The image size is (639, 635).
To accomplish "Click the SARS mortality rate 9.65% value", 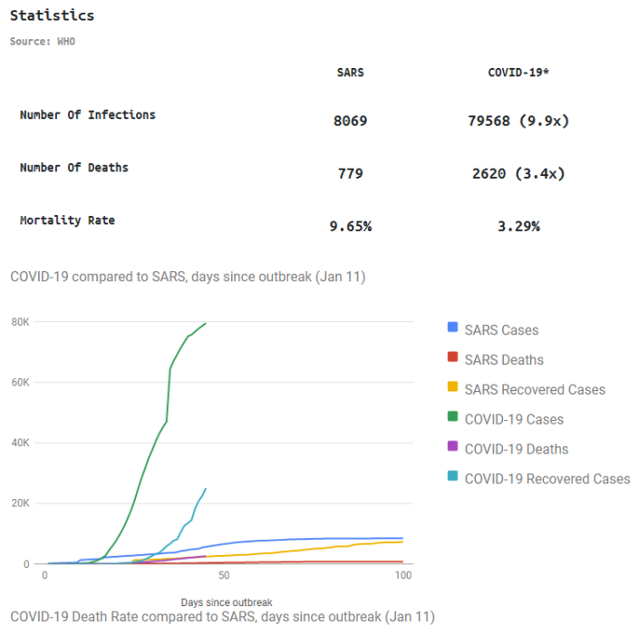I will (x=350, y=226).
